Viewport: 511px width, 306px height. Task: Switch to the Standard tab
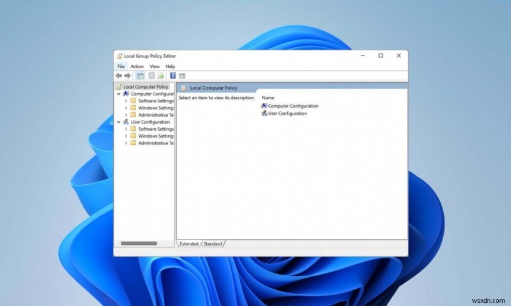tap(213, 244)
